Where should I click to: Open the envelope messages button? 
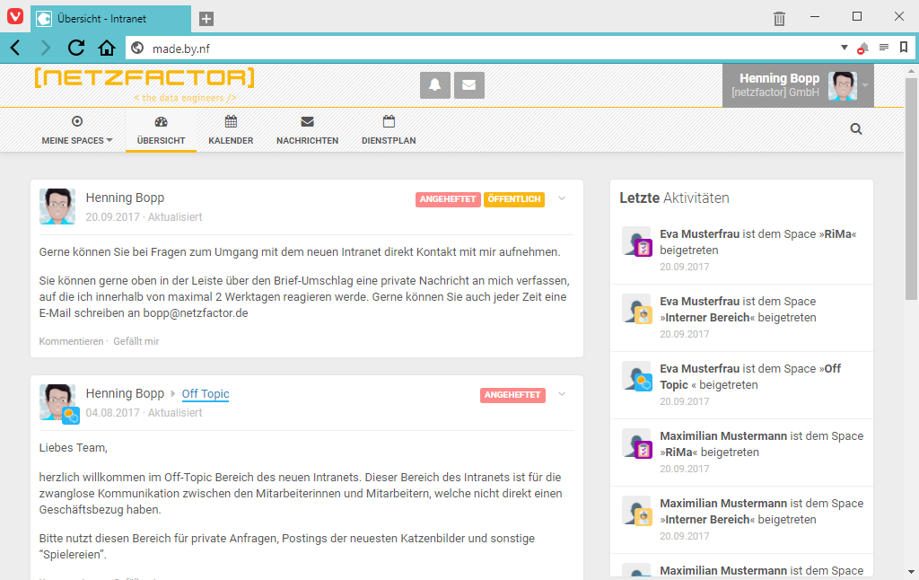pos(468,85)
